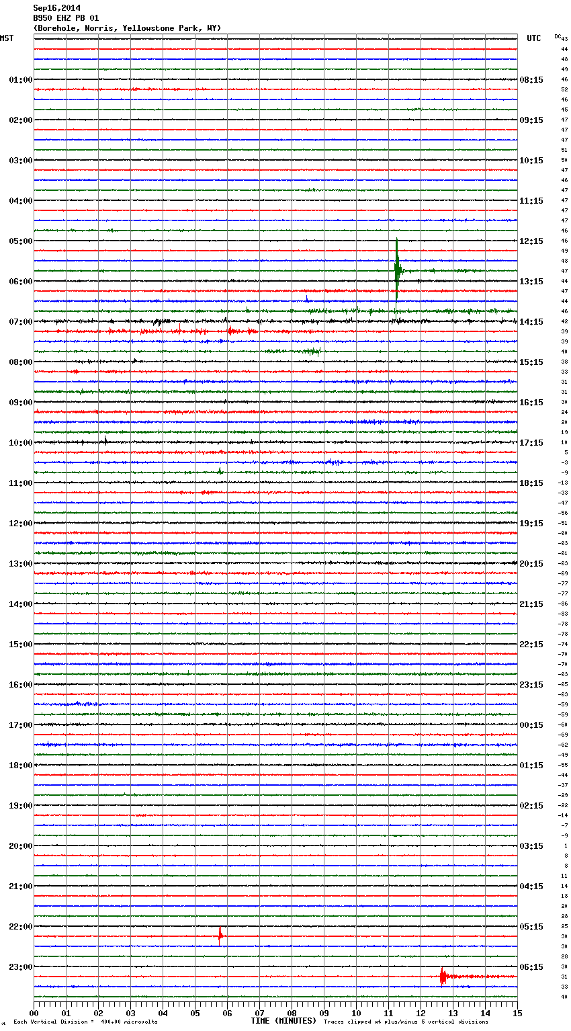The image size is (571, 1031).
Task: Click the DC offset column header
Action: pyautogui.click(x=558, y=36)
